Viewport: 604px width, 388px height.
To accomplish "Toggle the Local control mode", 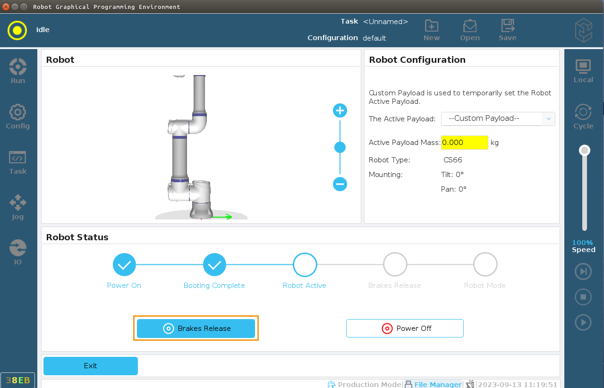I will point(583,71).
